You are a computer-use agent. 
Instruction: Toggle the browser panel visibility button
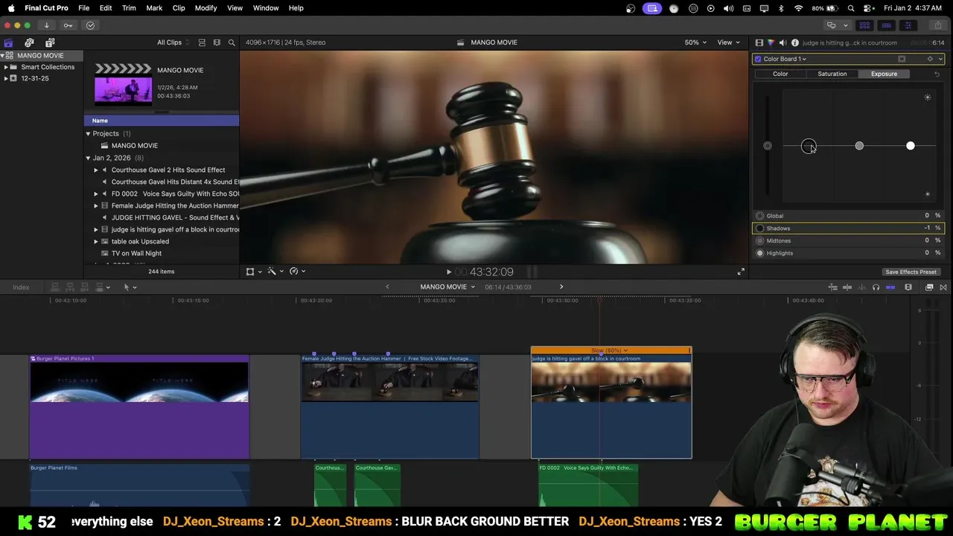[864, 25]
